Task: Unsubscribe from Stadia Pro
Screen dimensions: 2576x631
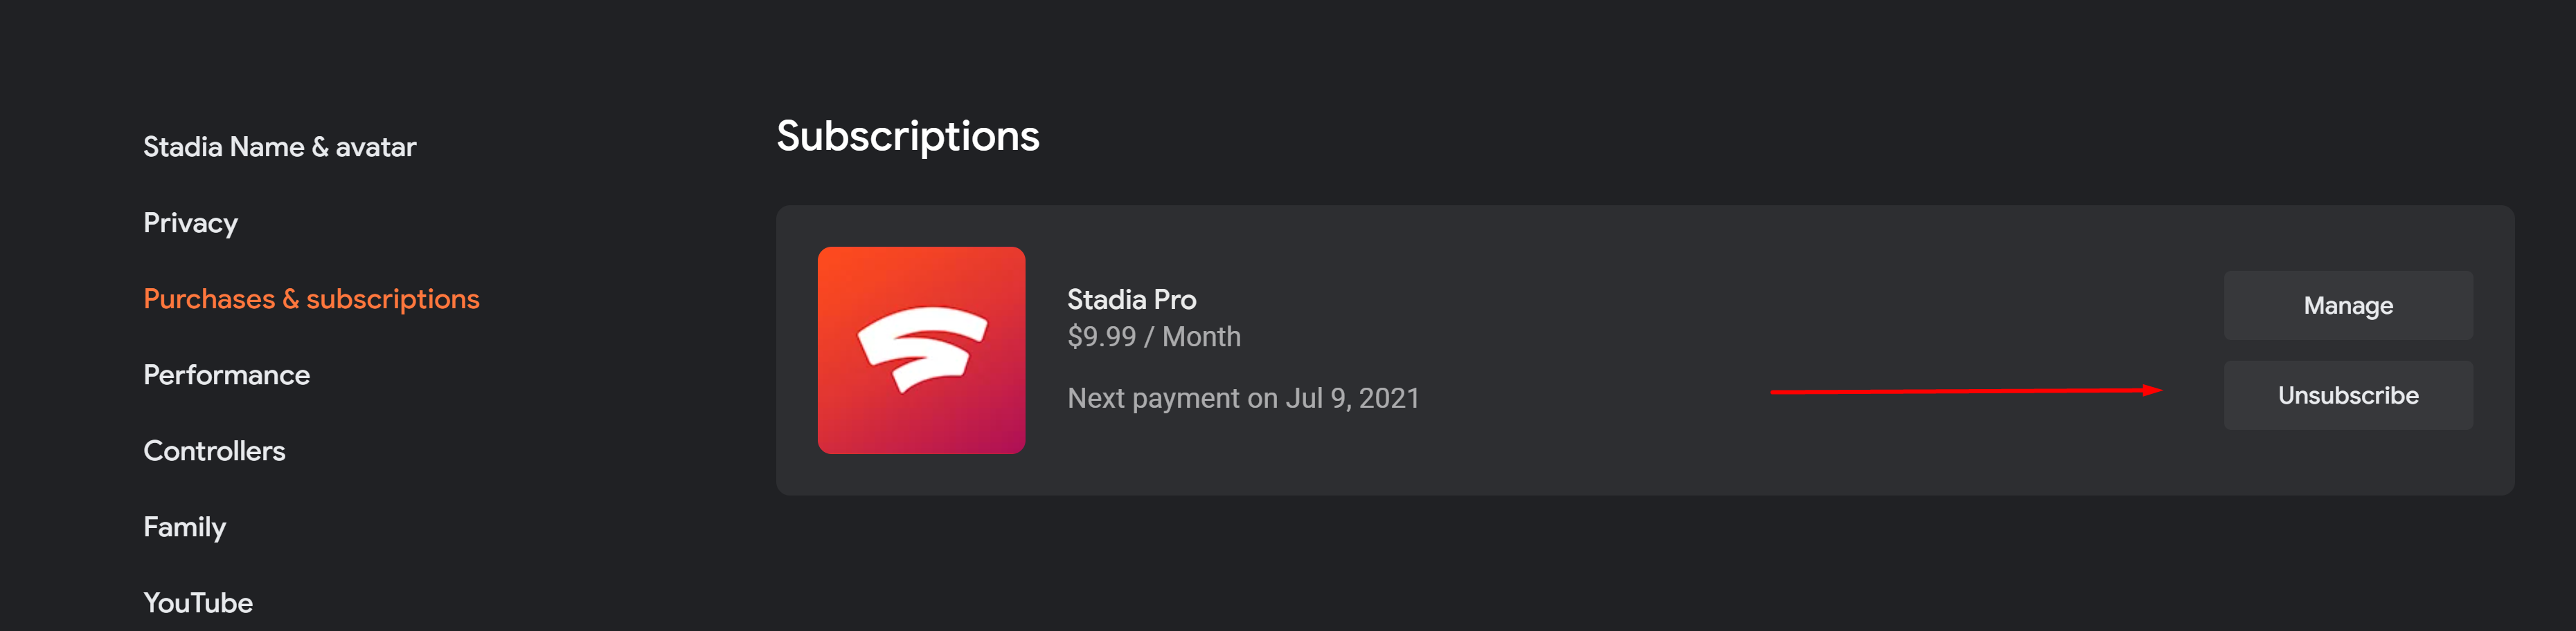Action: tap(2347, 395)
